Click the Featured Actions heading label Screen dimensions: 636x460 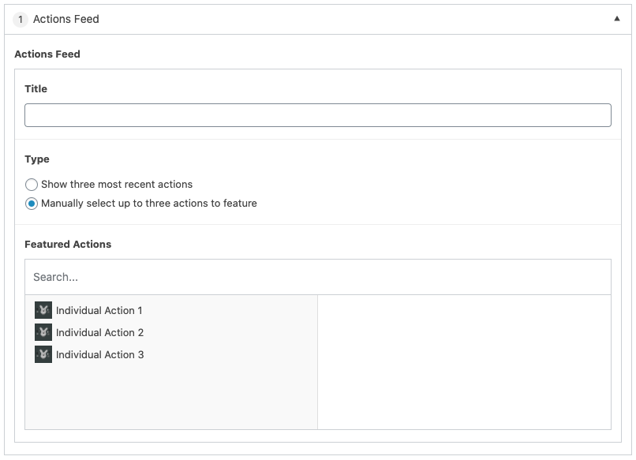[68, 244]
